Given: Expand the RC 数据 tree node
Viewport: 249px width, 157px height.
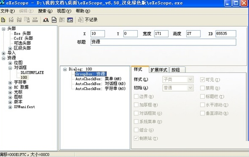Looking at the screenshot, I should pyautogui.click(x=10, y=88).
